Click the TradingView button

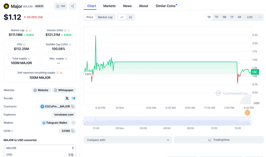coord(218,140)
